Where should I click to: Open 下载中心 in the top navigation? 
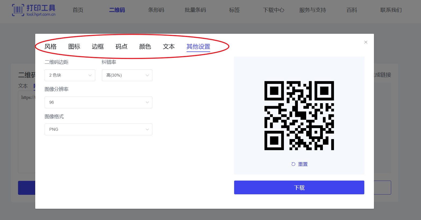[x=274, y=10]
